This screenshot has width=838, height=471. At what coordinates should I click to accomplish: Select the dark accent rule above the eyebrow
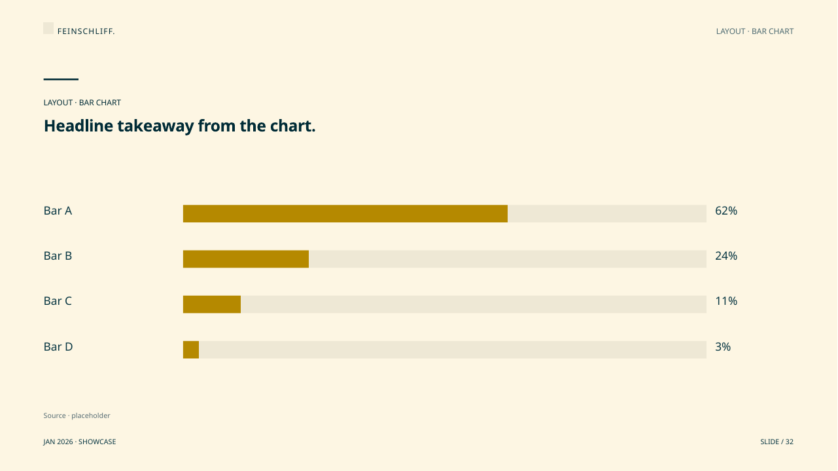[x=61, y=79]
